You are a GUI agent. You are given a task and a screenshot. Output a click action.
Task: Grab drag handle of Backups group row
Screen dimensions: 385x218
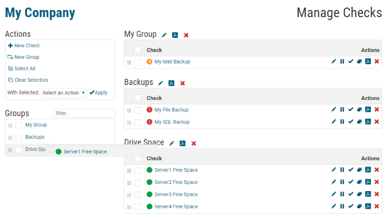point(10,138)
